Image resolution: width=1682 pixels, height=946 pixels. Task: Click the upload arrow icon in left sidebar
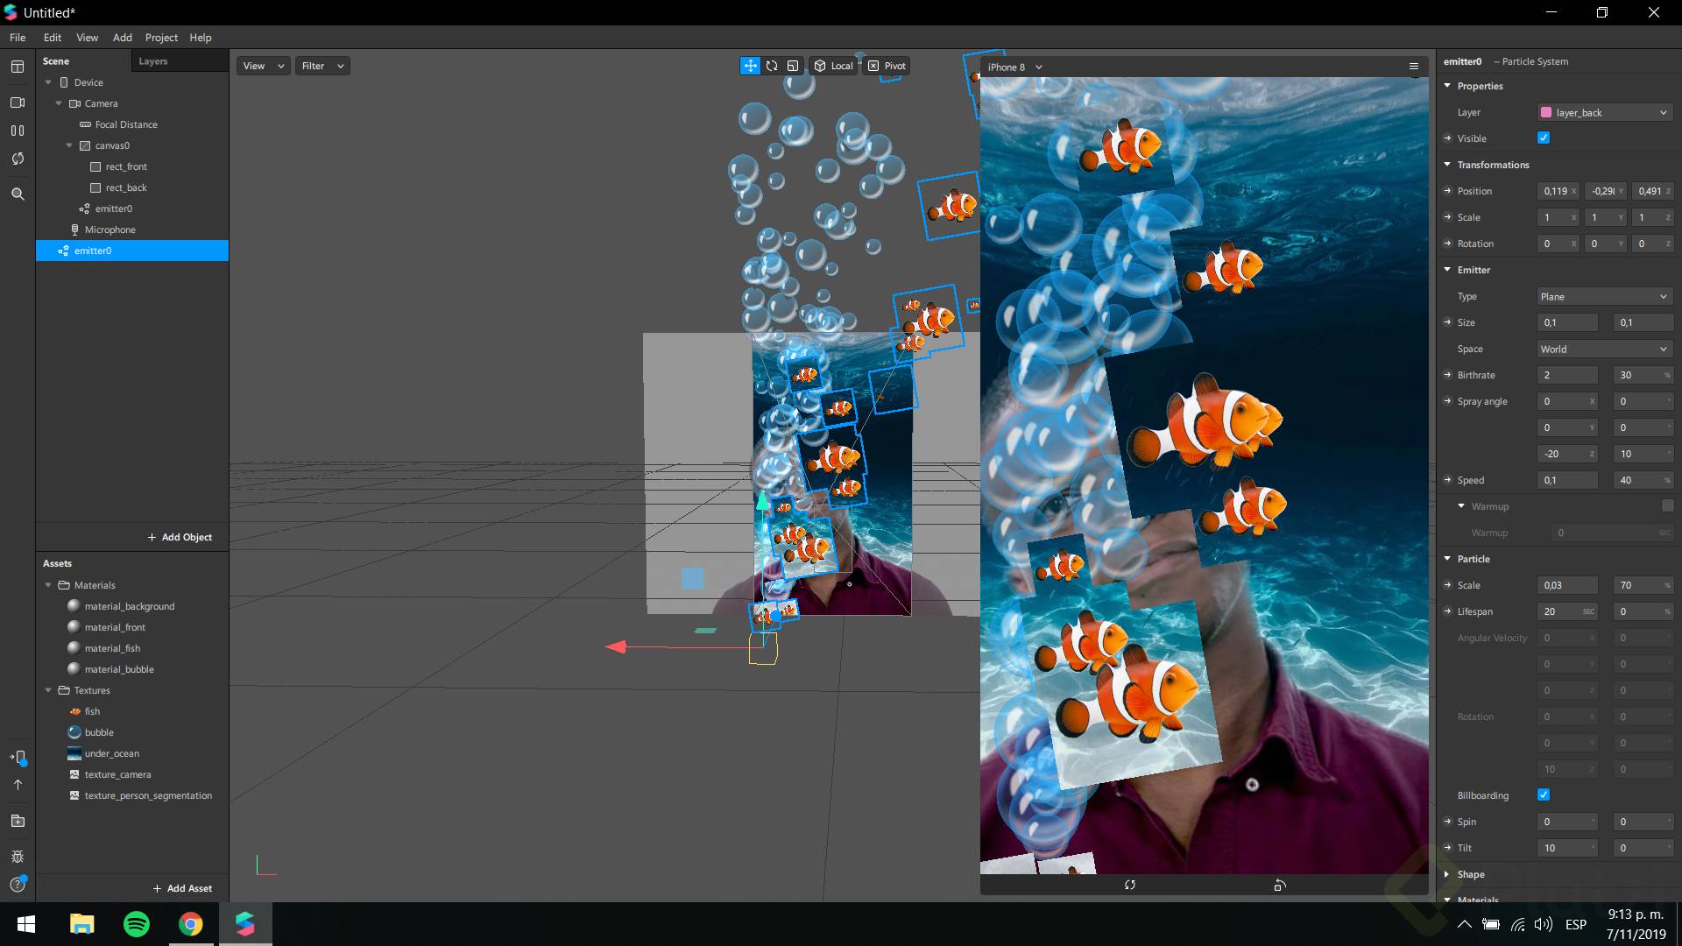click(18, 785)
